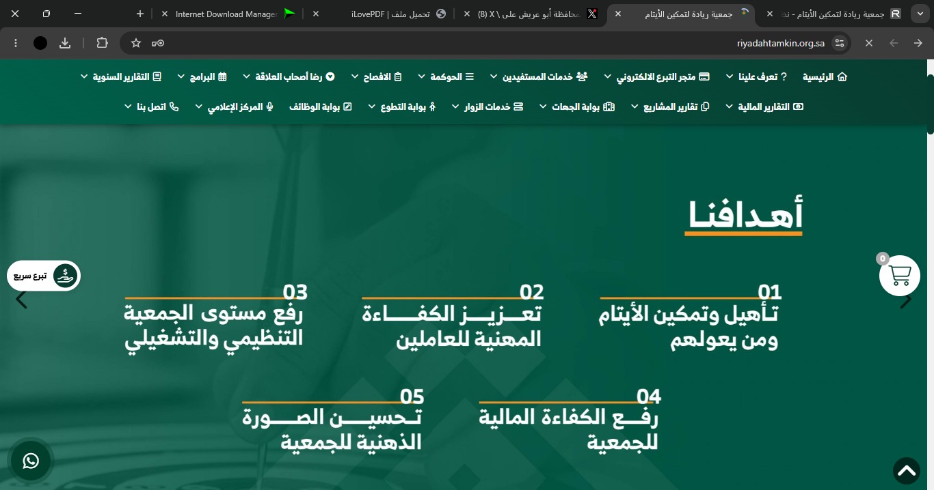Screen dimensions: 934x490
Task: Open the browser downloads icon
Action: pos(65,43)
